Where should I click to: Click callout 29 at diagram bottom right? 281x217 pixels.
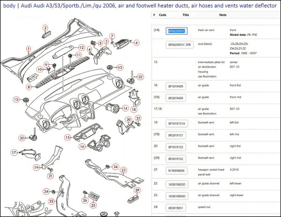[137, 190]
